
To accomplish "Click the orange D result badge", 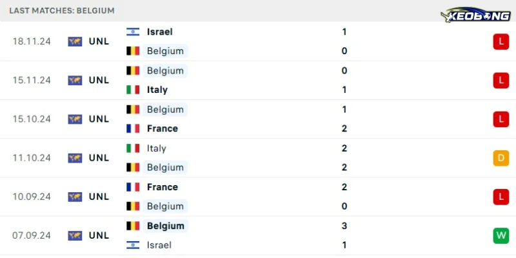I will pyautogui.click(x=501, y=158).
